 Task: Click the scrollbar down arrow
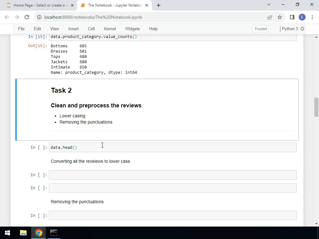tap(317, 223)
